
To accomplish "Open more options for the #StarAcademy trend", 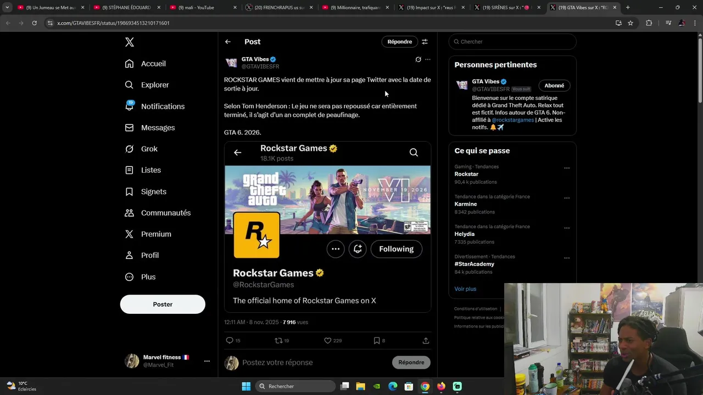I will click(x=567, y=258).
